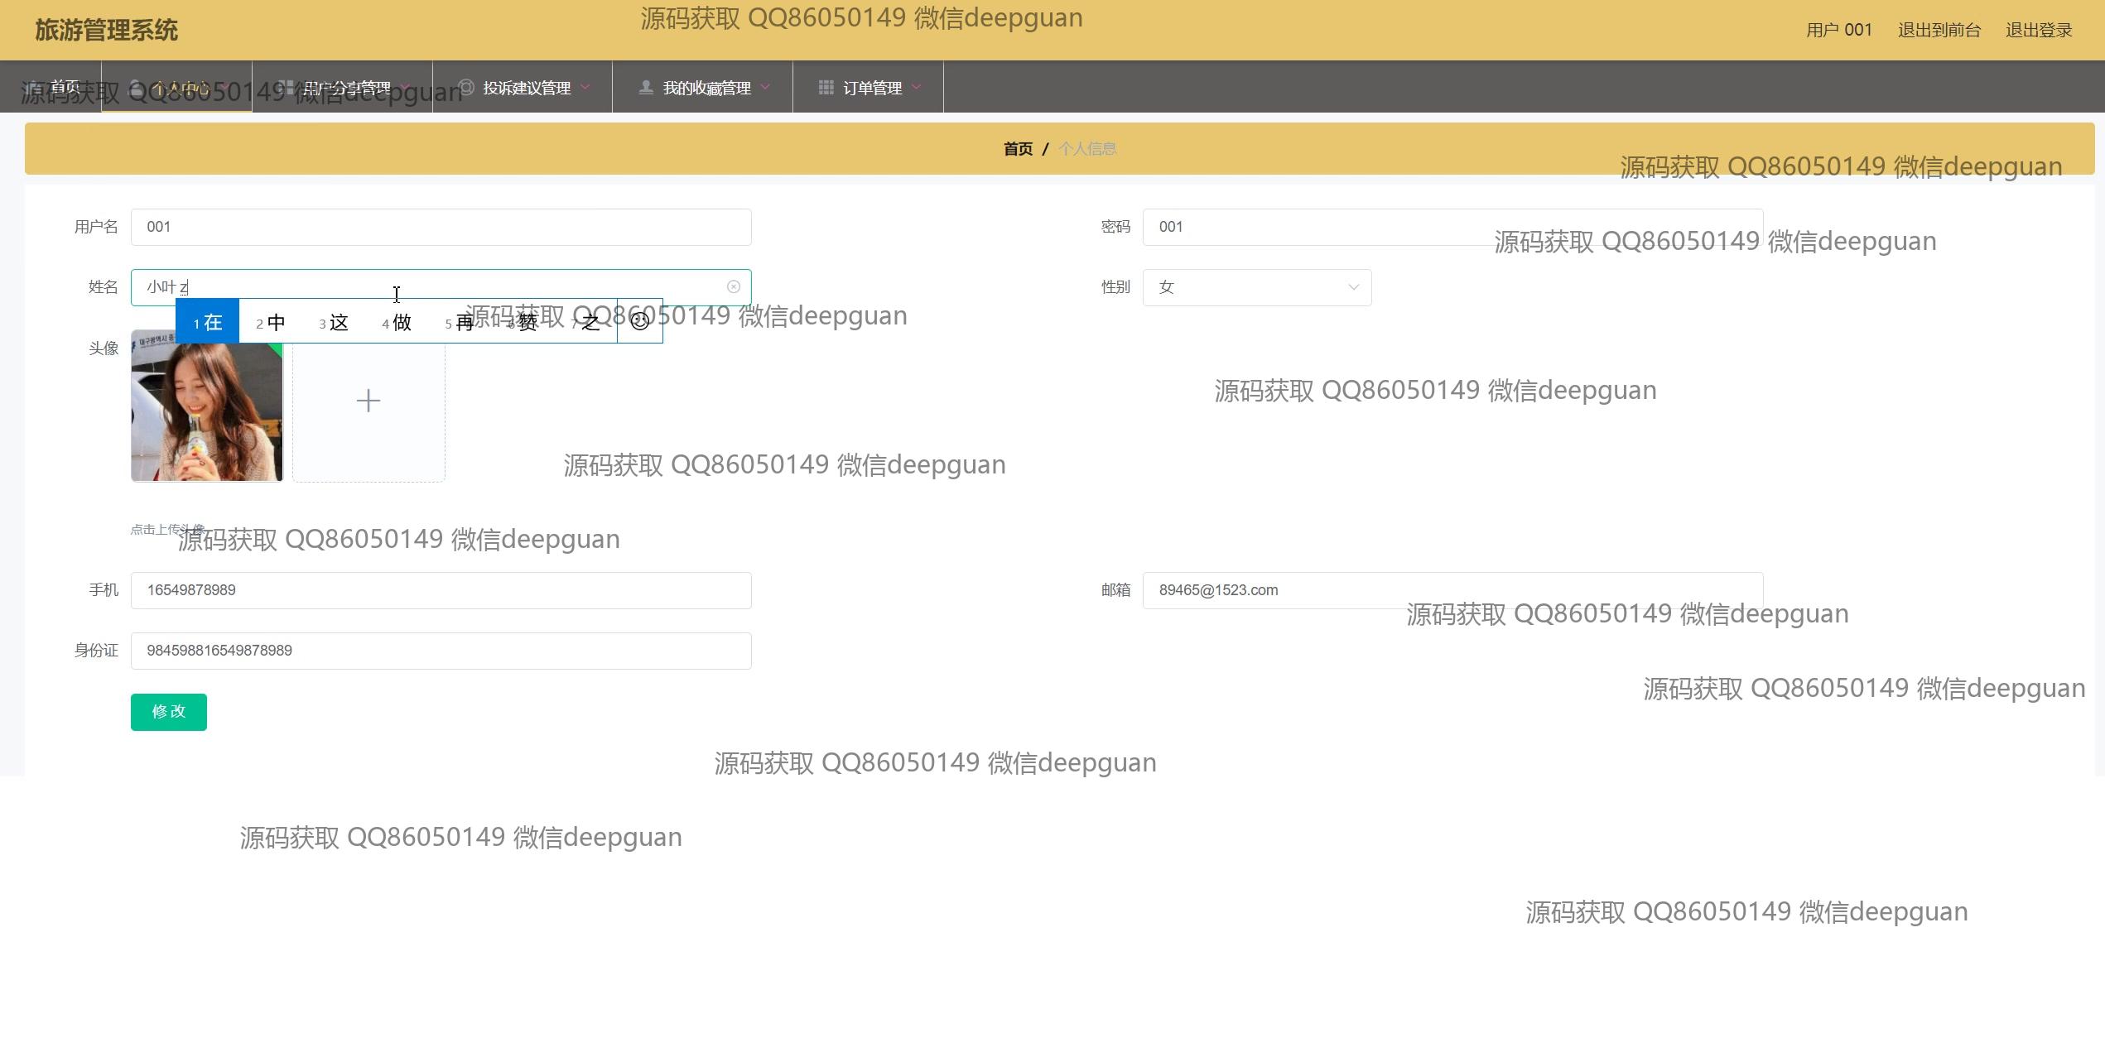Choose IME candidate 2 中
Screen dimensions: 2105x1038
pyautogui.click(x=271, y=322)
